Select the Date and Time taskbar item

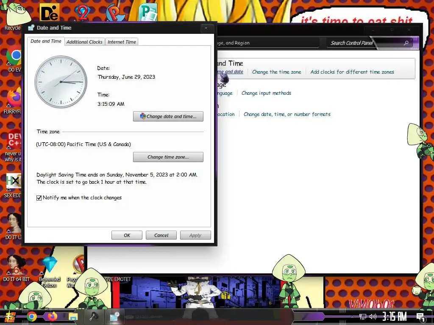click(x=114, y=317)
